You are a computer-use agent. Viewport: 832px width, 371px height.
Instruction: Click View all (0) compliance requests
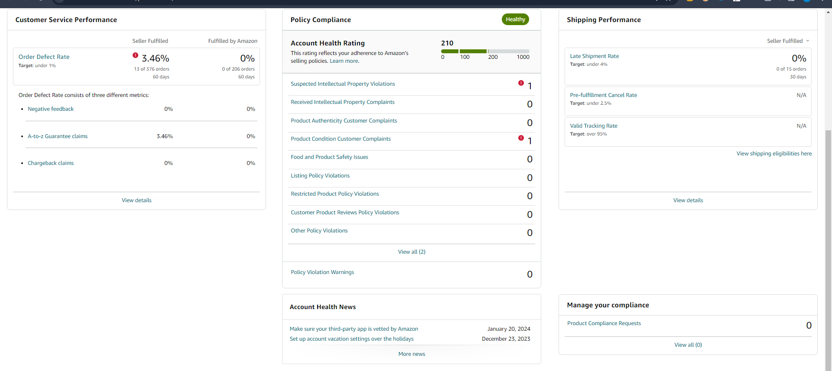coord(688,345)
